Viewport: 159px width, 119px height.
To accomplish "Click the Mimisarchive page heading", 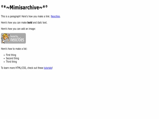I will 24,7.
